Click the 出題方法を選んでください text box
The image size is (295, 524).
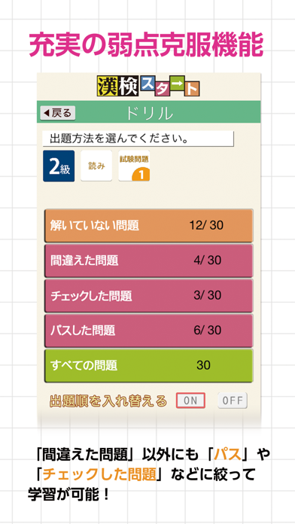138,139
